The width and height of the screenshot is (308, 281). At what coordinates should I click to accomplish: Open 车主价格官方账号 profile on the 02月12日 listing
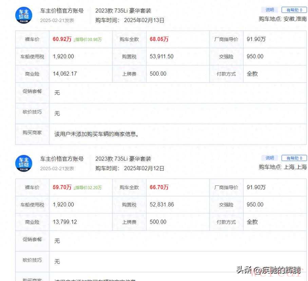click(x=62, y=159)
